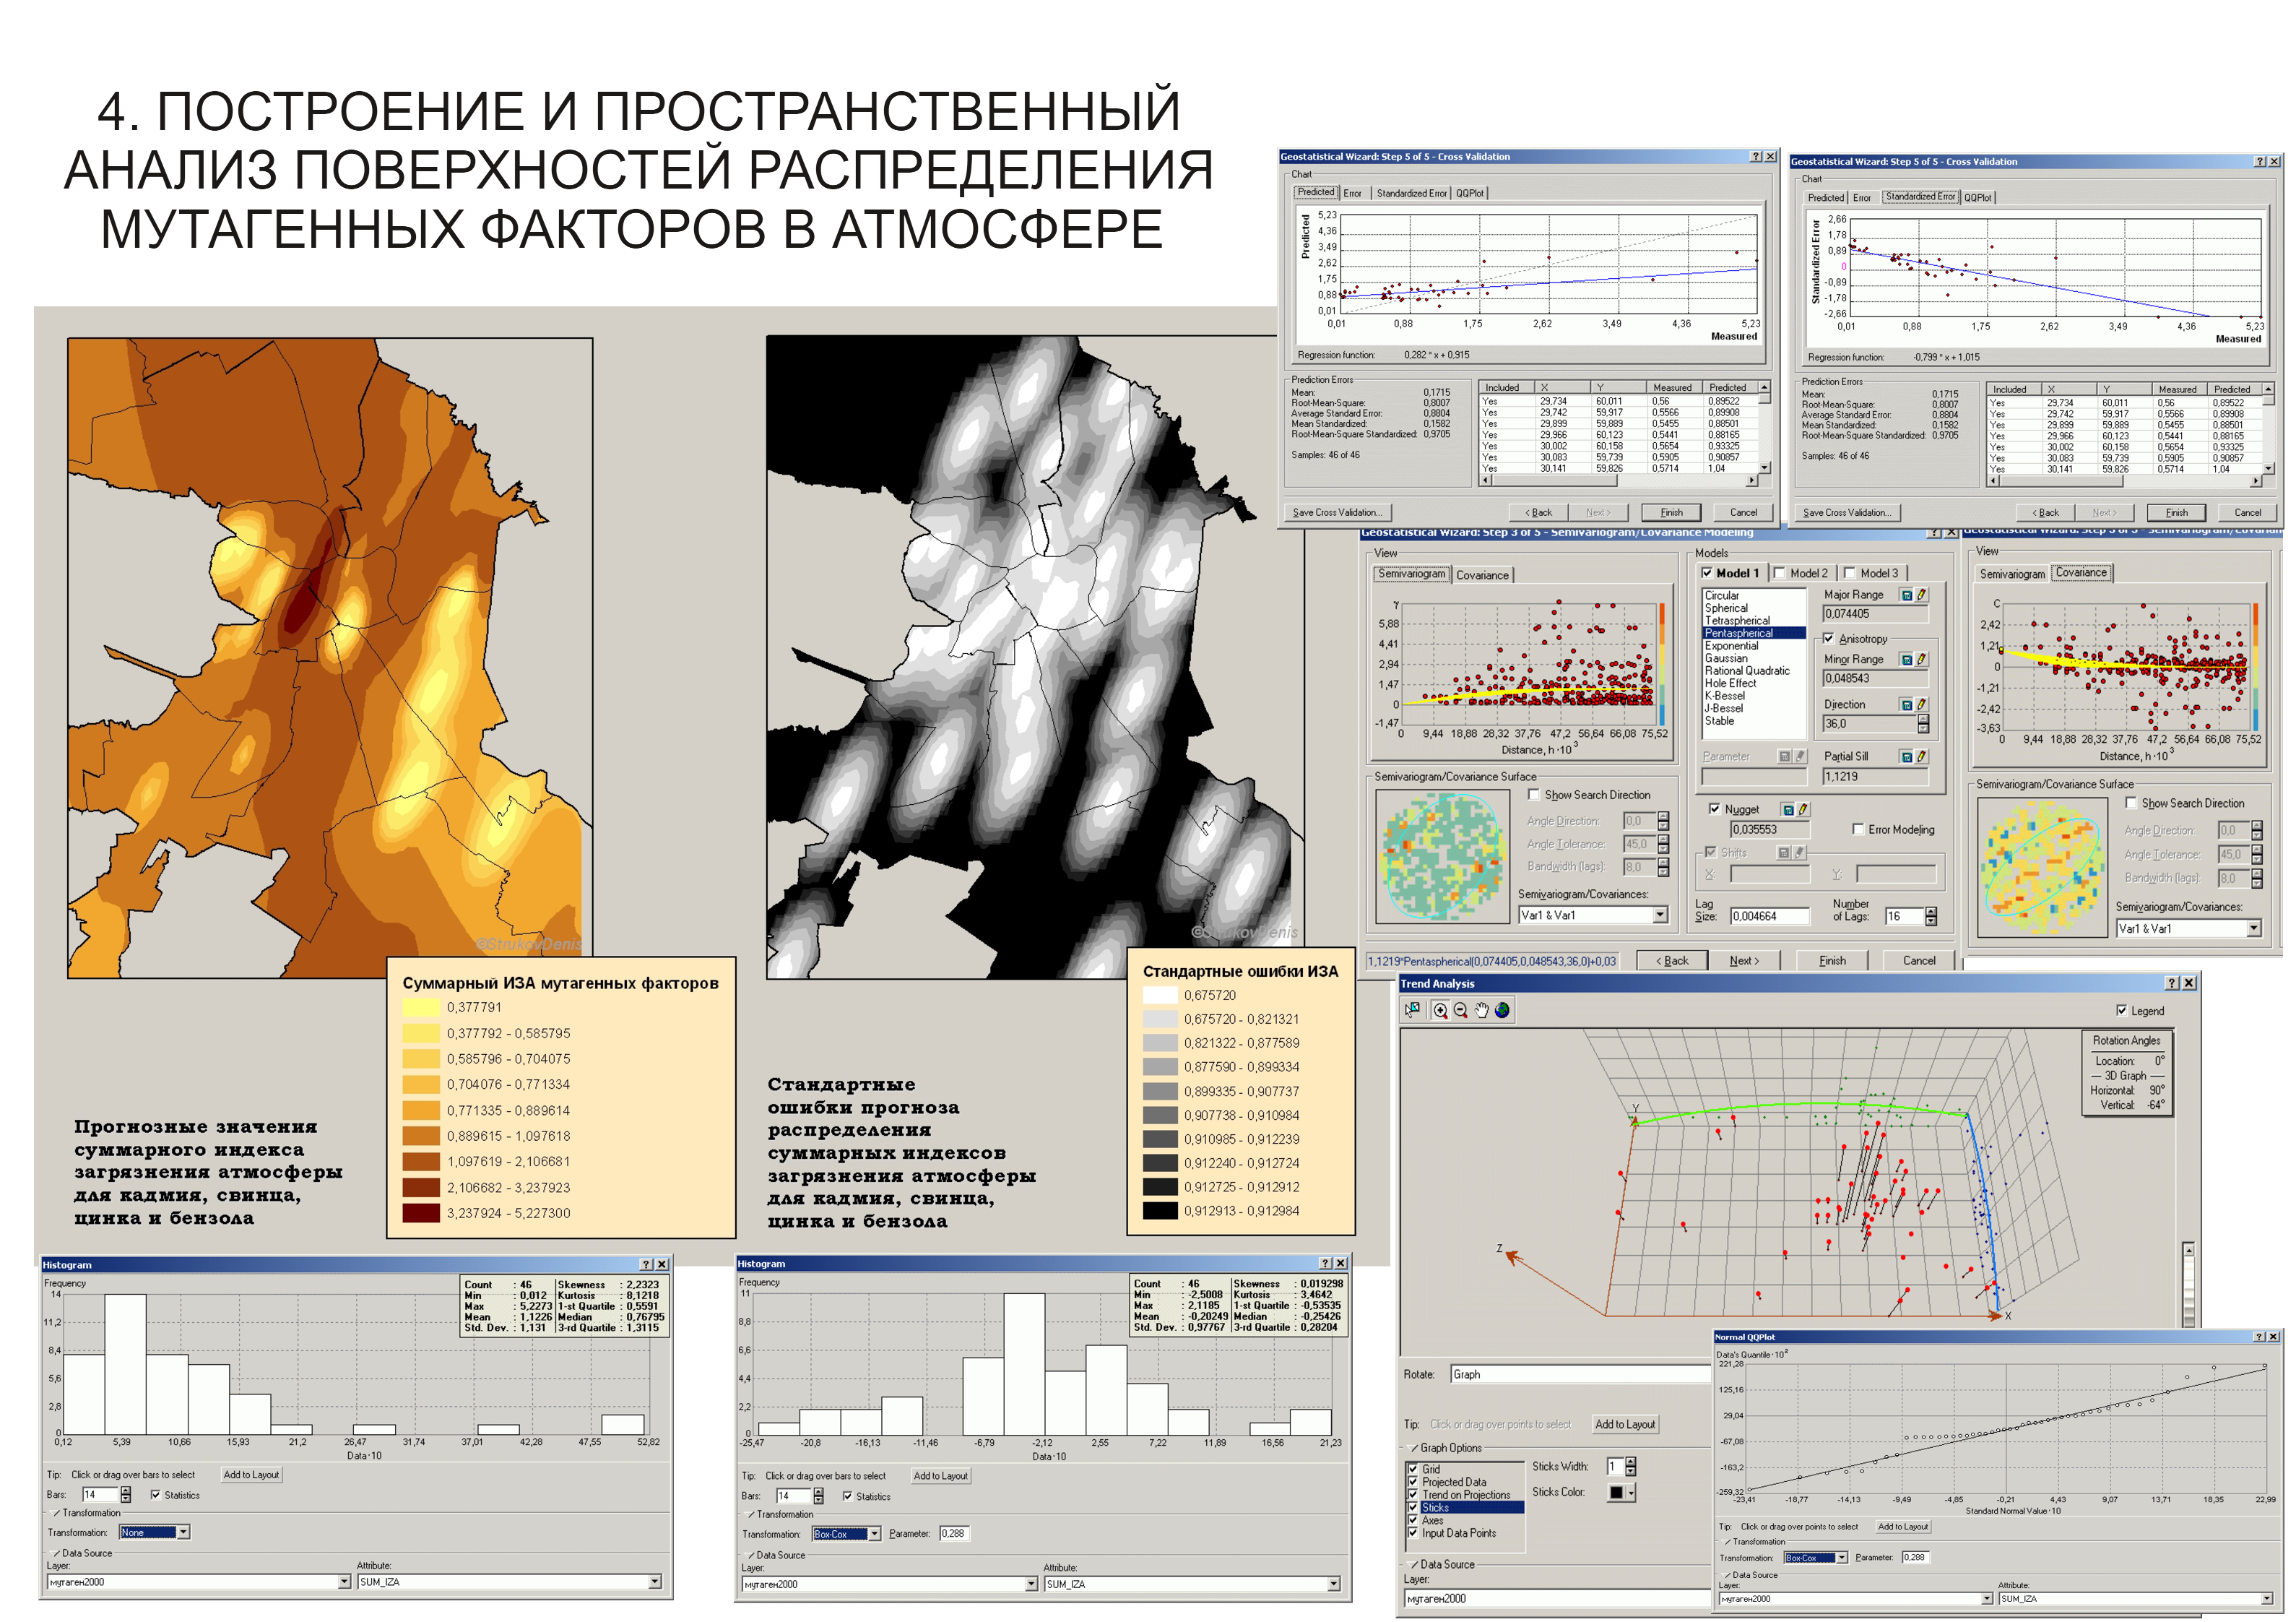The width and height of the screenshot is (2296, 1622).
Task: Toggle the Legend checkbox in Trend Analysis
Action: (2121, 1011)
